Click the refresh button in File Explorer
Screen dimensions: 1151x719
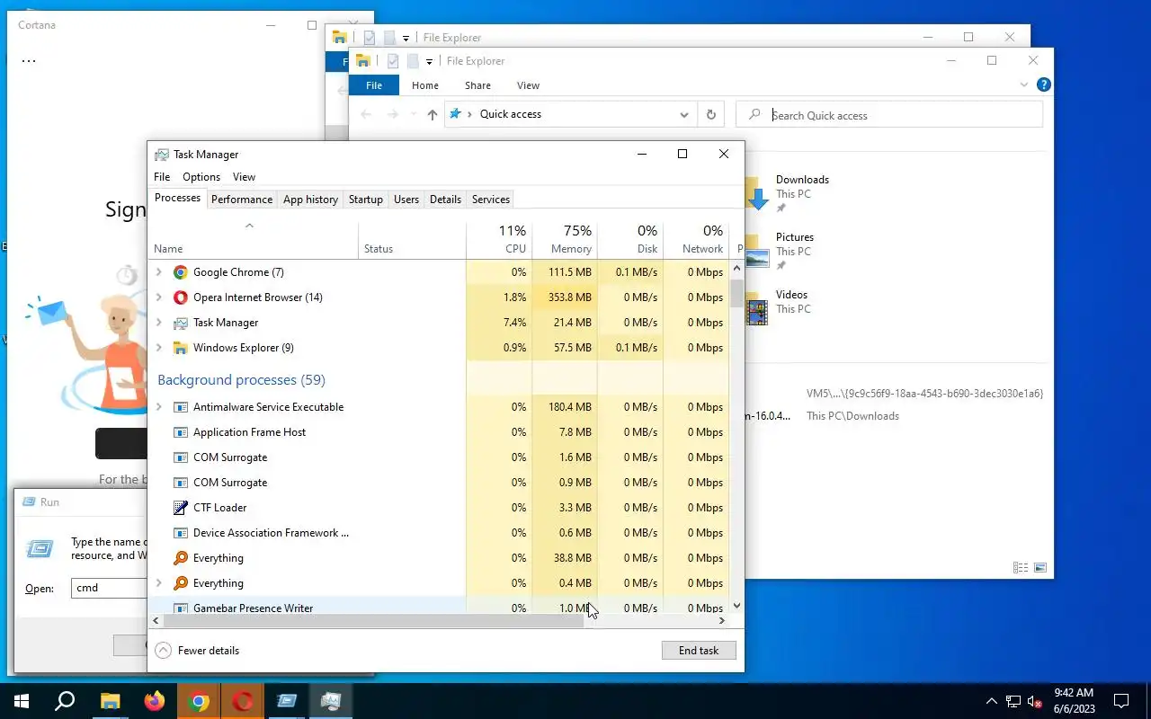(x=711, y=114)
